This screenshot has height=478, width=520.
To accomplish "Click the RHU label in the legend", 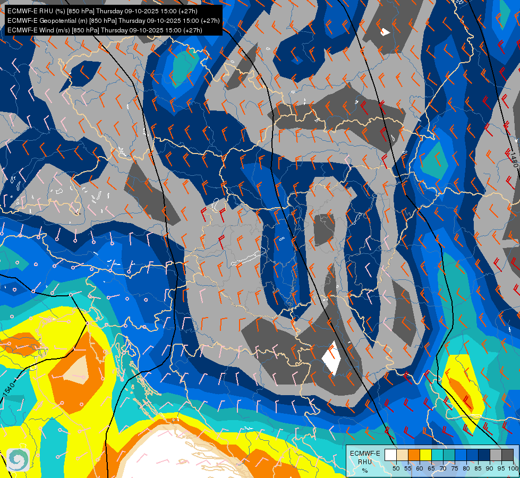I will (x=365, y=462).
